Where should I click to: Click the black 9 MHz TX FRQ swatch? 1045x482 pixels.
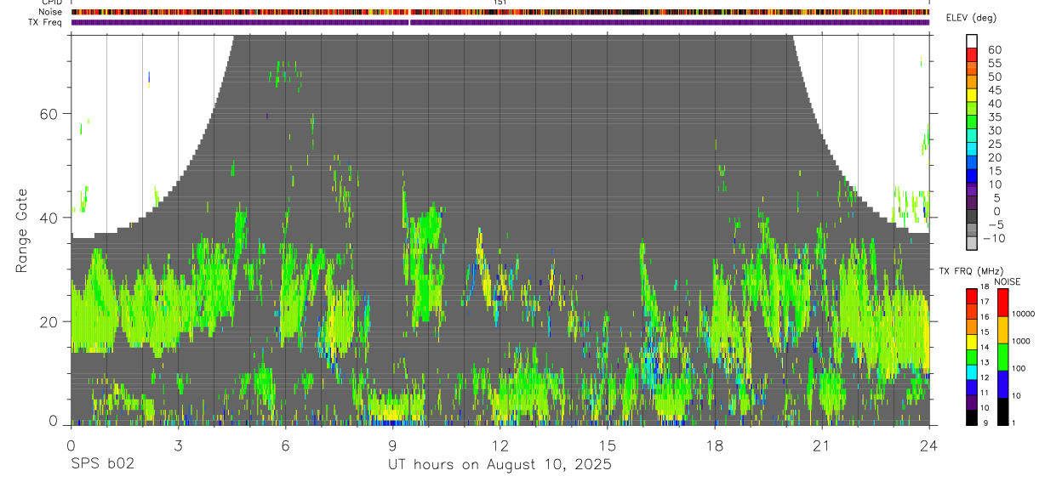[x=971, y=417]
